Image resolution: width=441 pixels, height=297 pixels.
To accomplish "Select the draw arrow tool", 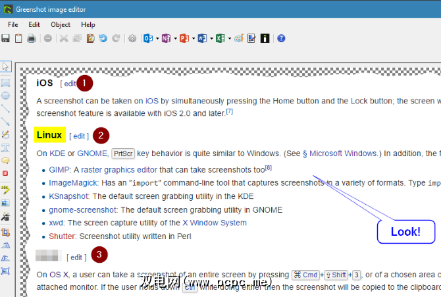I will point(6,122).
